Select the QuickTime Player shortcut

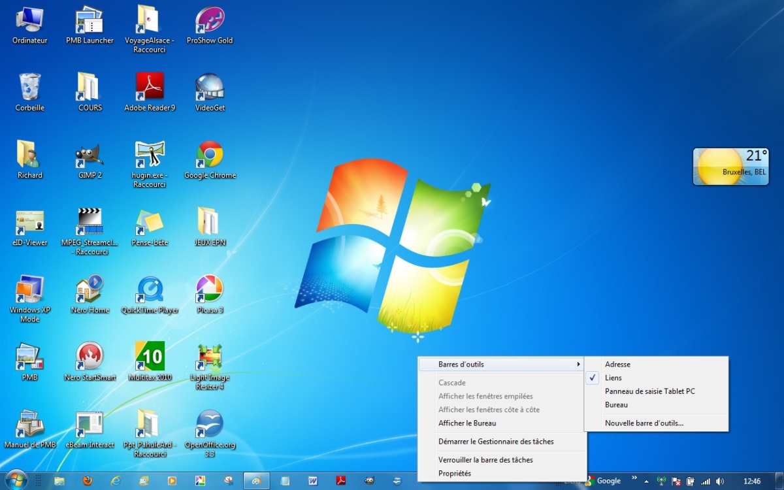click(150, 295)
